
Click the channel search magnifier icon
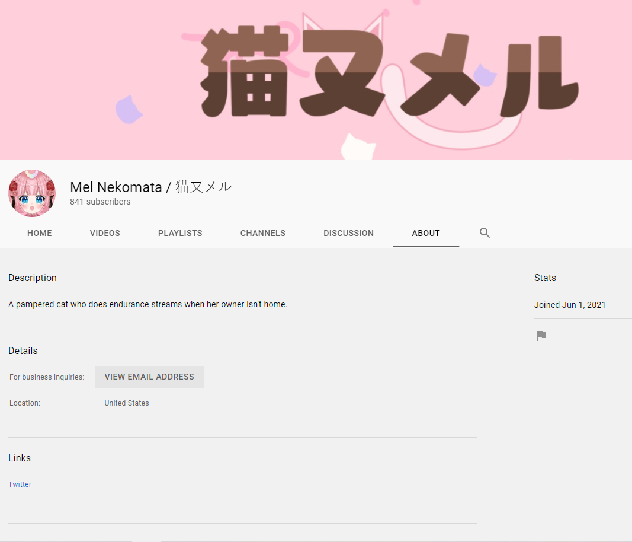click(x=485, y=233)
